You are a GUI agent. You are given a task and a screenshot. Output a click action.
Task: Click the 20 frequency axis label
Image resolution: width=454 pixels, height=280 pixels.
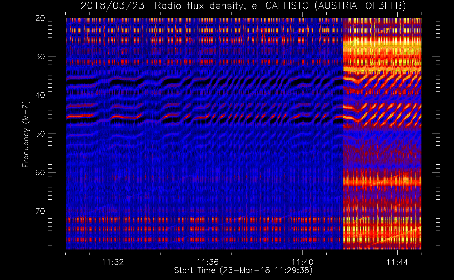40,18
